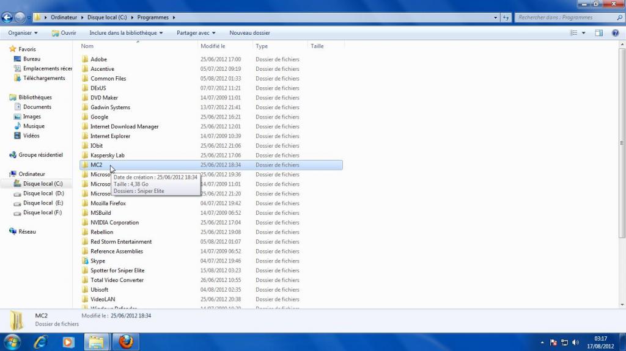Image resolution: width=626 pixels, height=351 pixels.
Task: Select the DVD Maker folder icon
Action: click(84, 97)
